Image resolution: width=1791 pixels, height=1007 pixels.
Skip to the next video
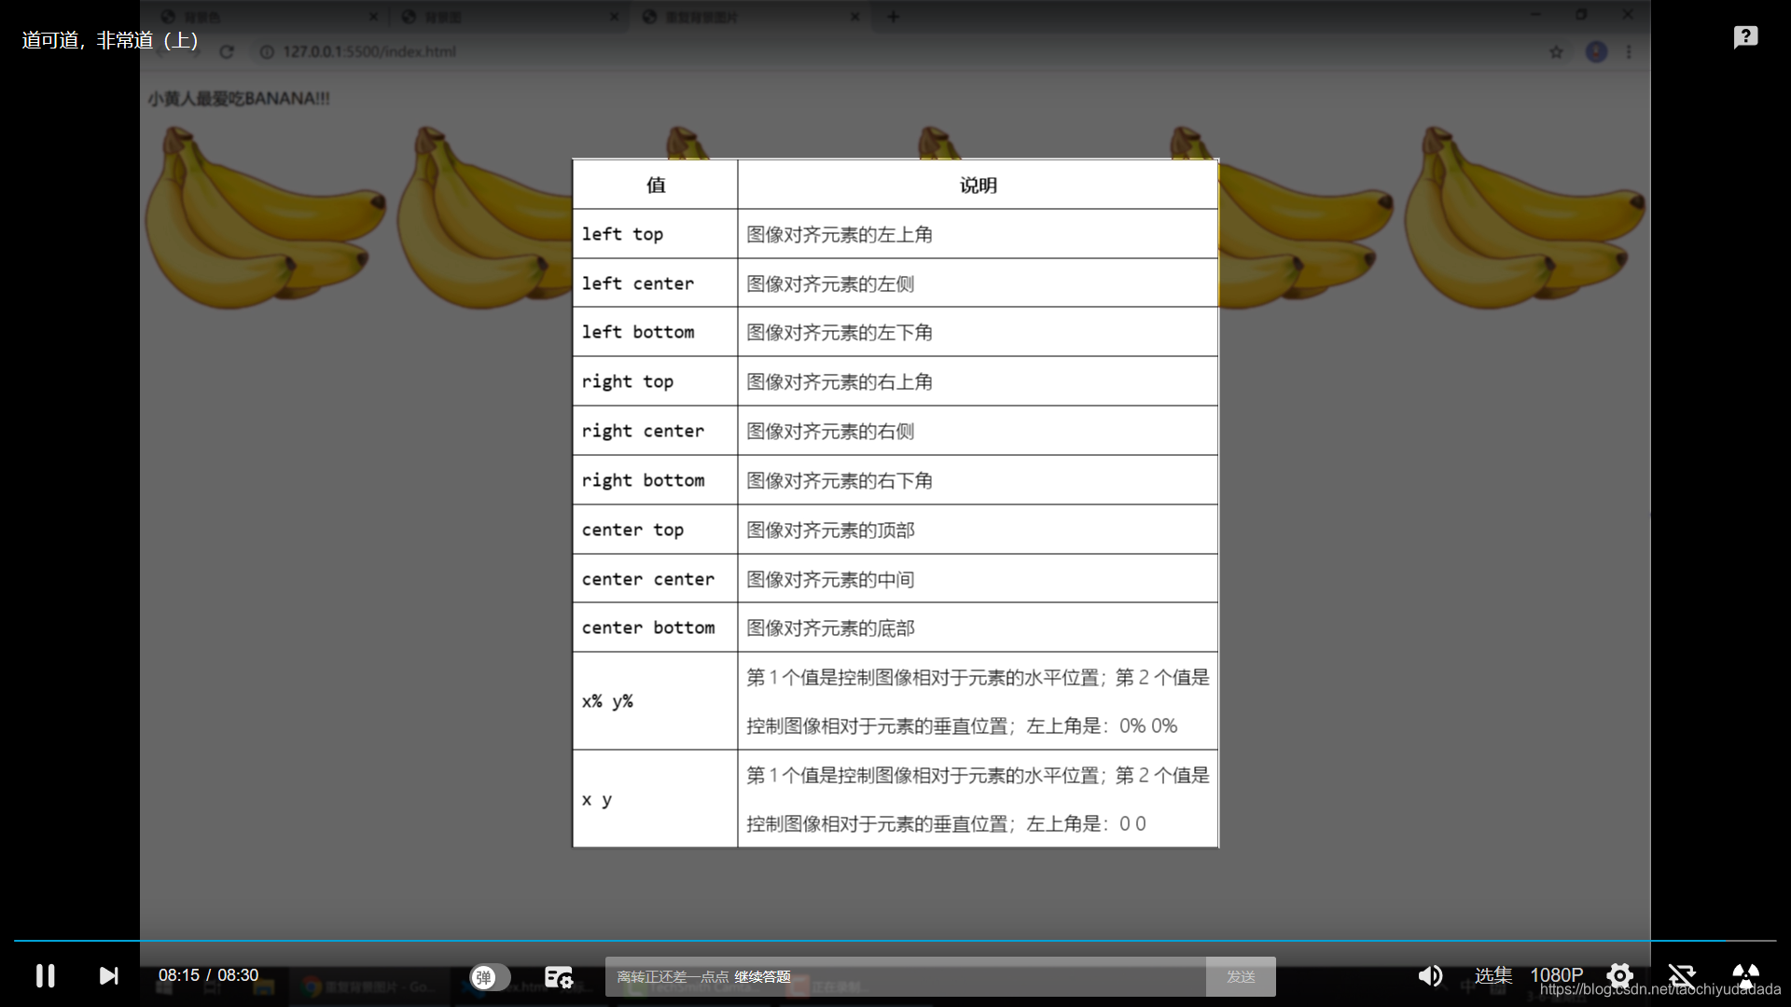[x=109, y=975]
